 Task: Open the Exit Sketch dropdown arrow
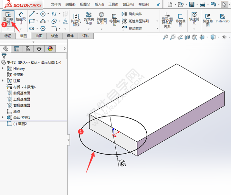[8, 29]
